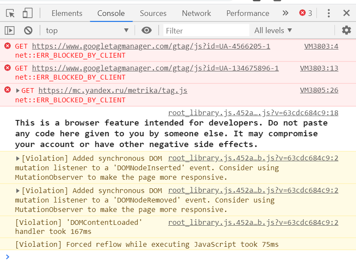Close the DevTools panel
The height and width of the screenshot is (273, 356).
click(347, 13)
